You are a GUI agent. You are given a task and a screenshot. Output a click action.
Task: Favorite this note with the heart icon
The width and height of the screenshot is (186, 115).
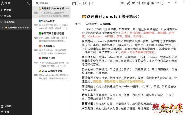pos(157,3)
